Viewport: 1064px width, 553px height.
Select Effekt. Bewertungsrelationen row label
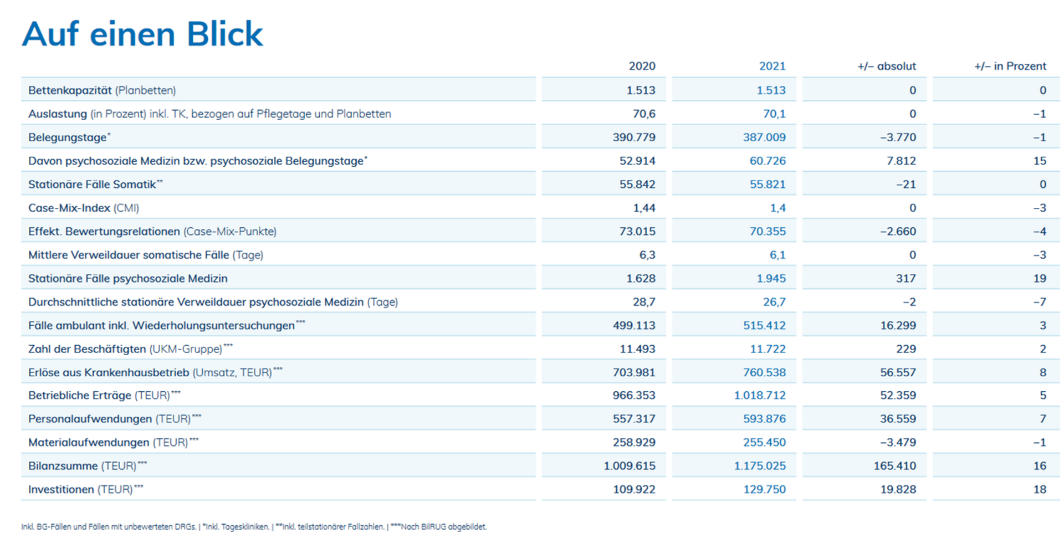(x=152, y=232)
